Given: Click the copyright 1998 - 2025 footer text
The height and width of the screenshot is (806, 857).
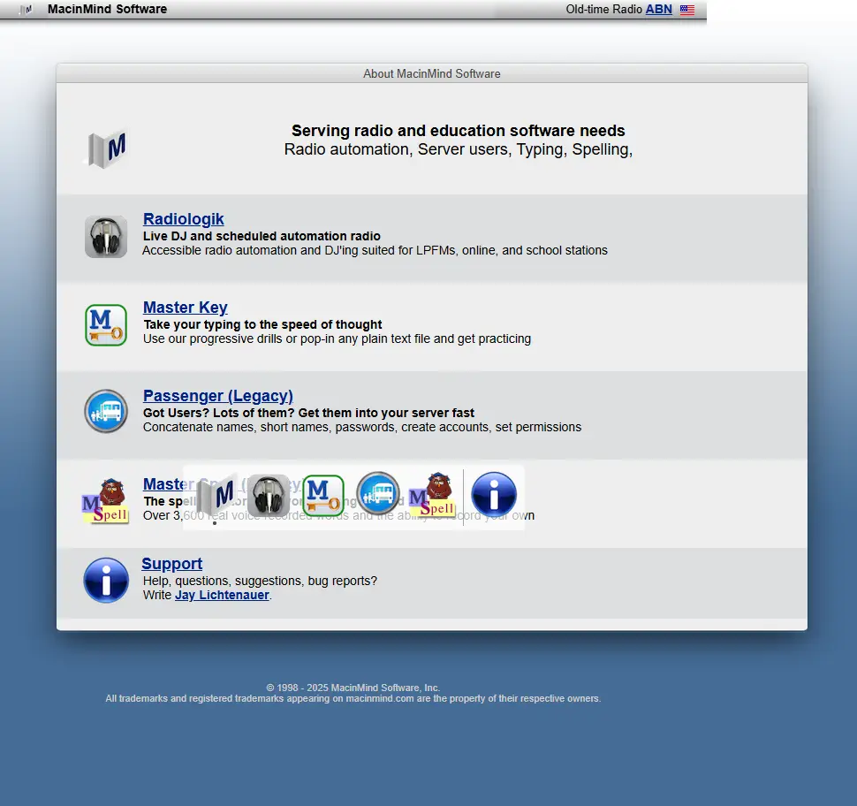Looking at the screenshot, I should coord(353,688).
